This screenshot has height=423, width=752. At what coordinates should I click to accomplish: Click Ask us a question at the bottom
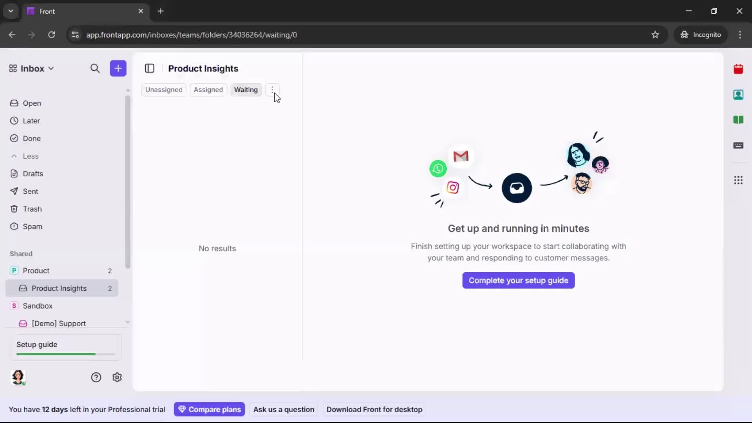pyautogui.click(x=284, y=409)
